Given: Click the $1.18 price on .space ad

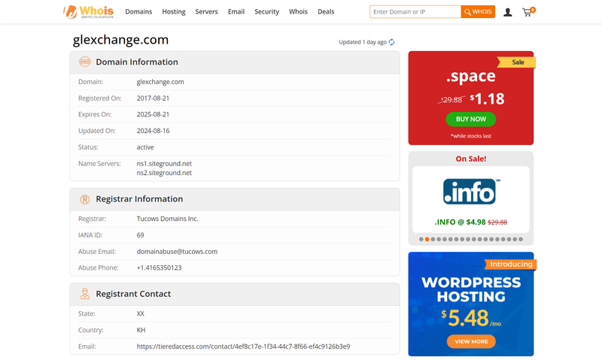Looking at the screenshot, I should coord(487,99).
